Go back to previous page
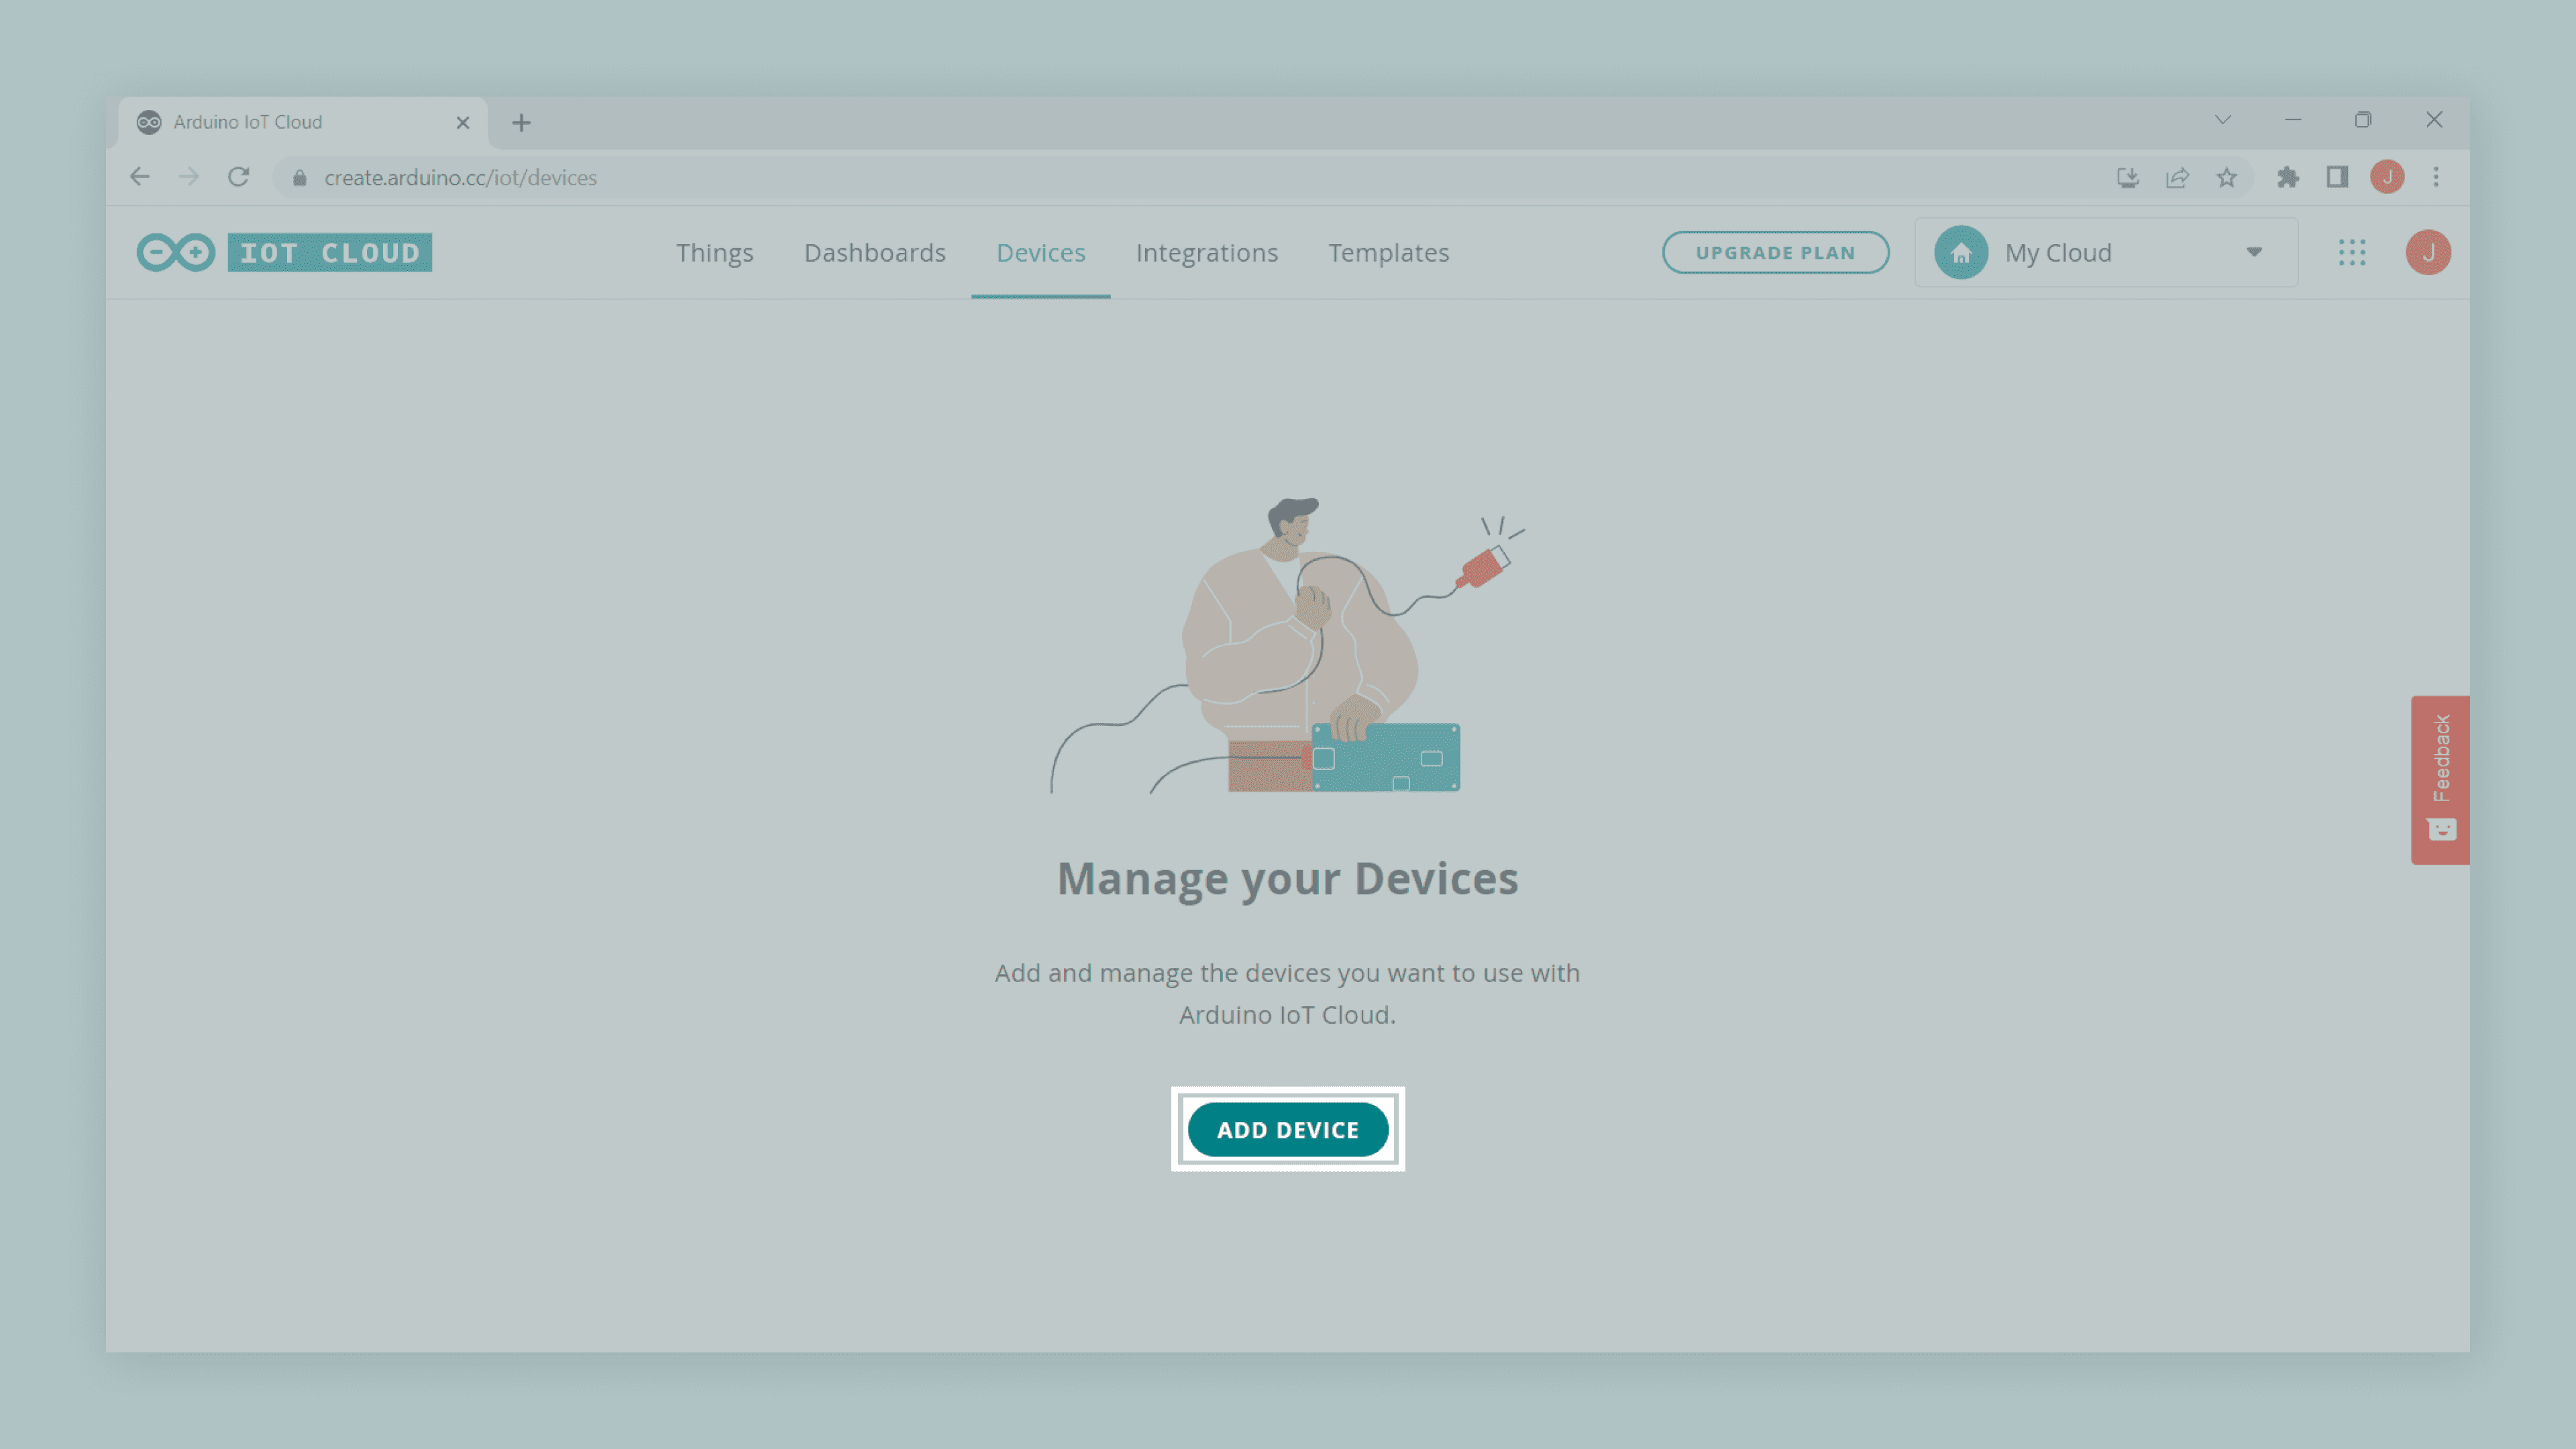Viewport: 2576px width, 1449px height. point(140,177)
